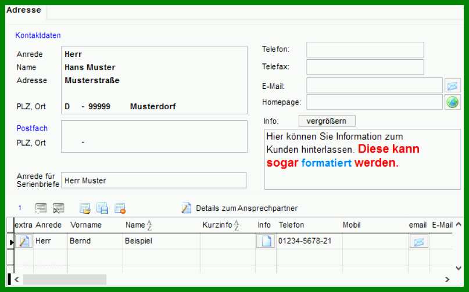Click the Anrede column header

[48, 225]
